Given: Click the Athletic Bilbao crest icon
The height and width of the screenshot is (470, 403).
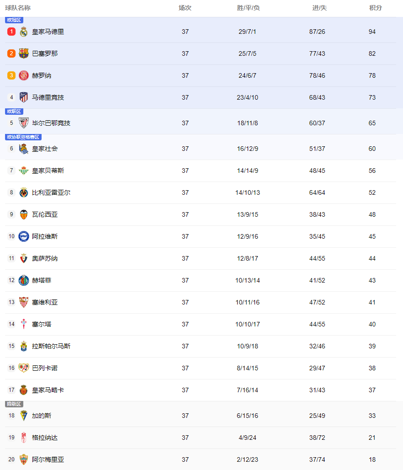Looking at the screenshot, I should (x=24, y=123).
